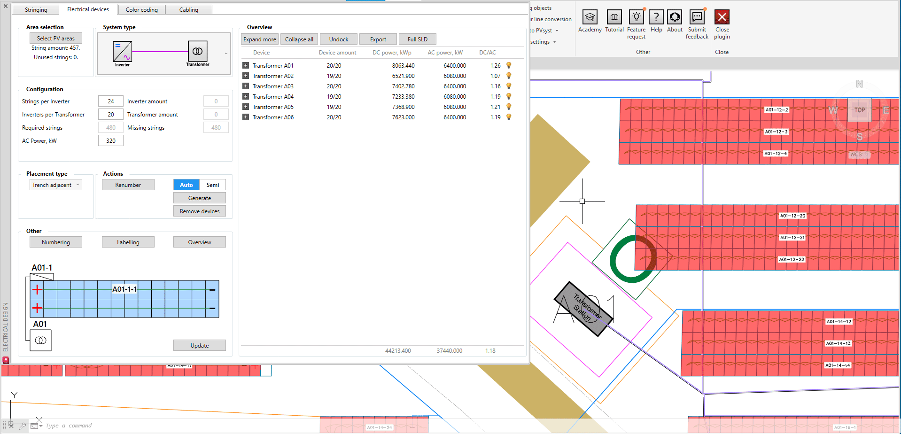Click the Overview button under Other
Screen dimensions: 901x434
pyautogui.click(x=200, y=242)
